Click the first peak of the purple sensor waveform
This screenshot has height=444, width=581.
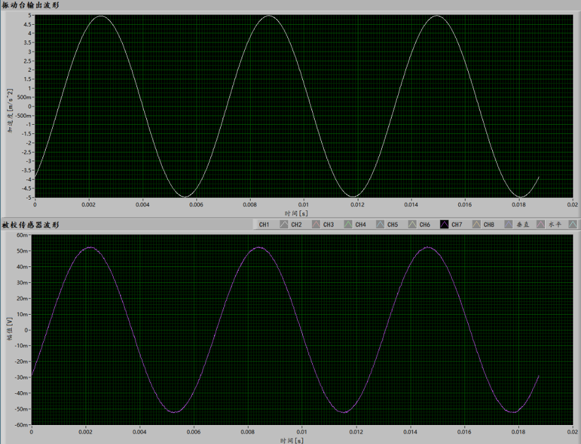tap(90, 247)
